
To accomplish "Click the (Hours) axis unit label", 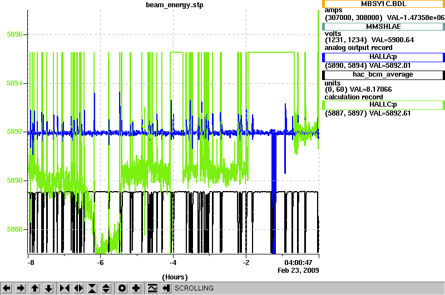I will (175, 277).
